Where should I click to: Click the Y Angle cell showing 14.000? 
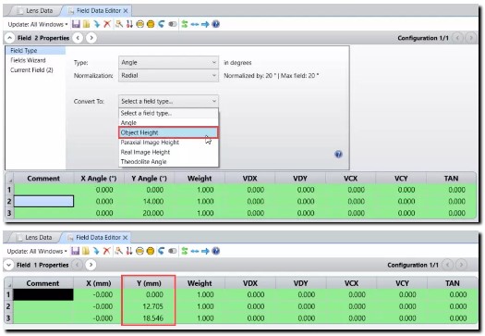[x=149, y=202]
